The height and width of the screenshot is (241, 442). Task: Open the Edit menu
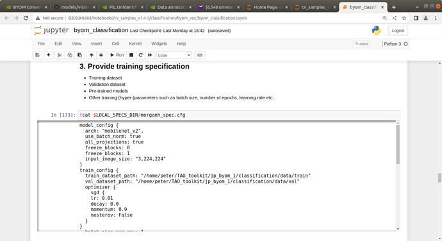click(58, 44)
